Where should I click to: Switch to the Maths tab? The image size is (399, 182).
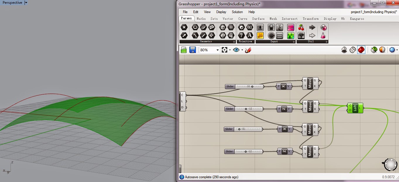[x=201, y=19]
